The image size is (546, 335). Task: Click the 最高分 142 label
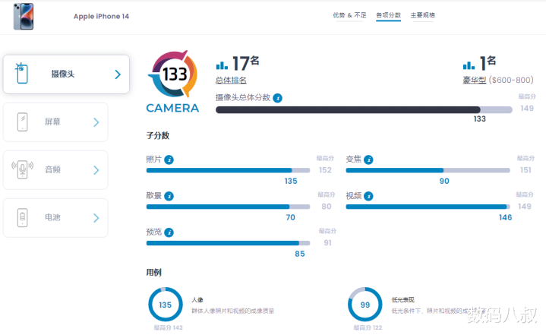(x=168, y=327)
